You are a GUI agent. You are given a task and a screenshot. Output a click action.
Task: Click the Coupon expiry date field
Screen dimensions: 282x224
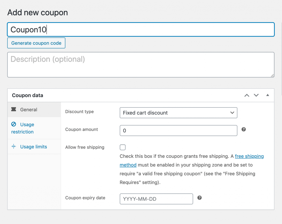tap(156, 199)
